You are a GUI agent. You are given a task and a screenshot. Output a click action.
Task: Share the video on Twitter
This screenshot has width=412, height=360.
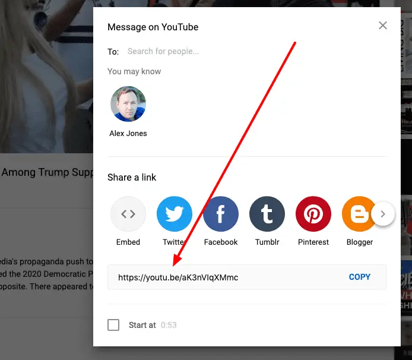[x=174, y=214]
